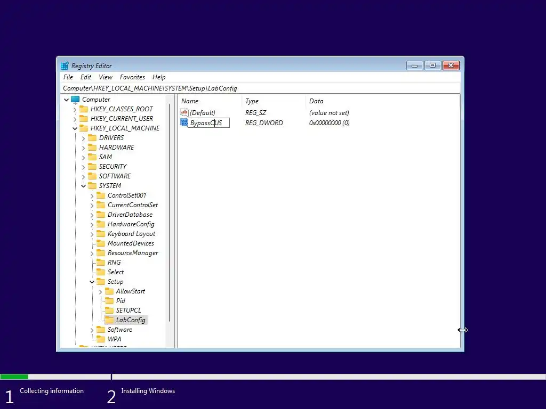Collapse the HKEY_LOCAL_MACHINE key

tap(75, 128)
